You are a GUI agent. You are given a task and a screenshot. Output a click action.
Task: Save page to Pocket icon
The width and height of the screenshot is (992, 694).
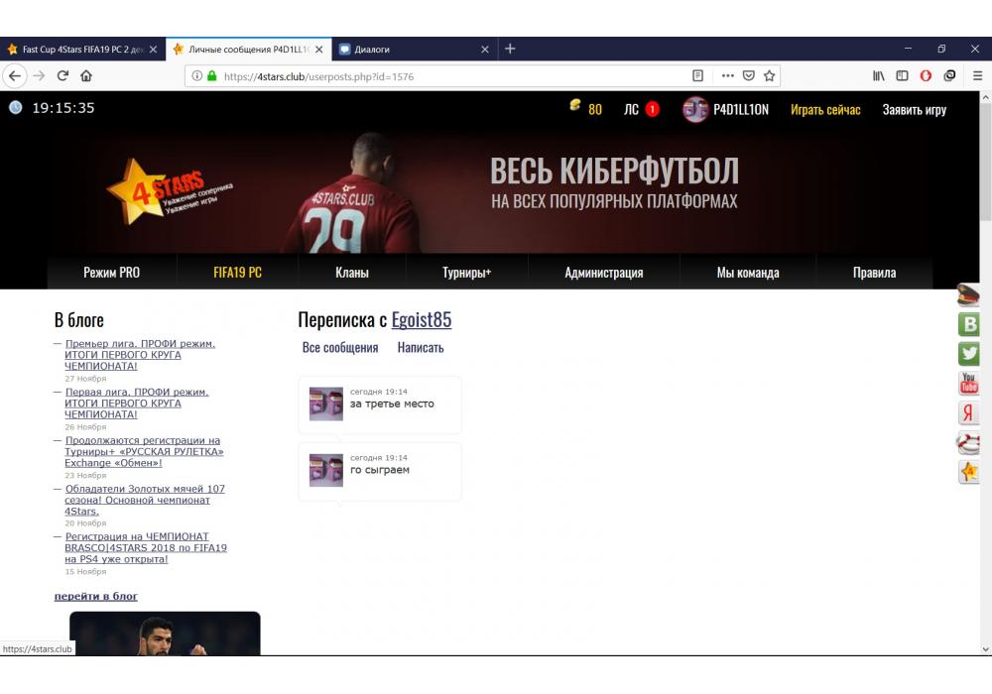click(x=748, y=76)
